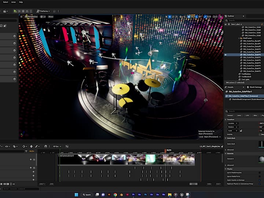The width and height of the screenshot is (264, 198).
Task: Open the Rotation type dropdown
Action: pos(233,127)
